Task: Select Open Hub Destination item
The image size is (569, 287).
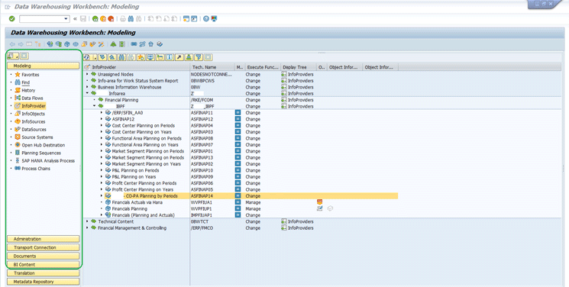Action: pos(44,145)
